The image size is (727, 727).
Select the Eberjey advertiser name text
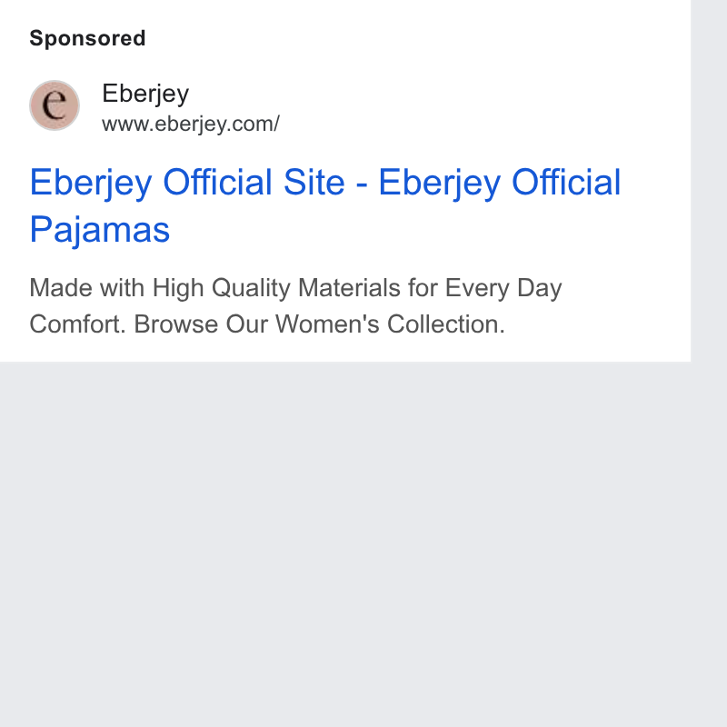tap(145, 94)
